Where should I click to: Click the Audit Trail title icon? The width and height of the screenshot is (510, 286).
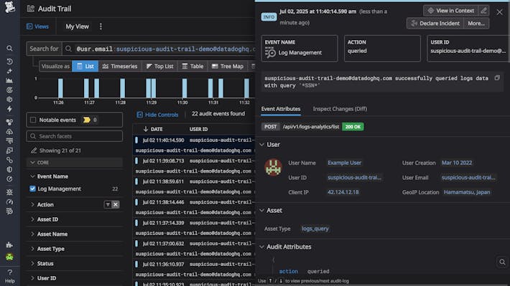coord(31,9)
